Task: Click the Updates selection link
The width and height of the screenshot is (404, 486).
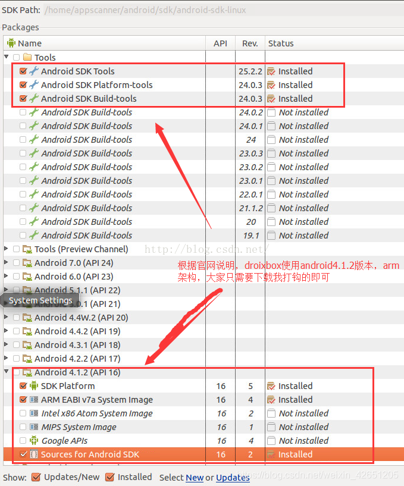Action: coord(233,478)
